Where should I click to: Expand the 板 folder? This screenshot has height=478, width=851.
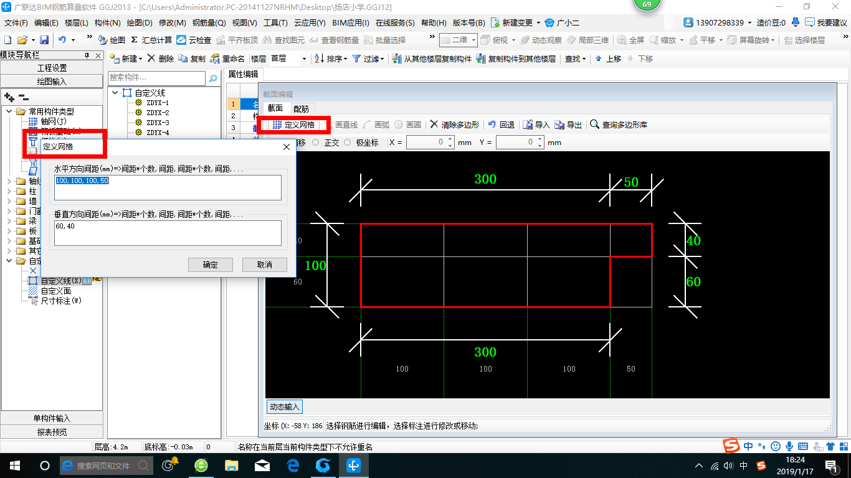tap(9, 231)
